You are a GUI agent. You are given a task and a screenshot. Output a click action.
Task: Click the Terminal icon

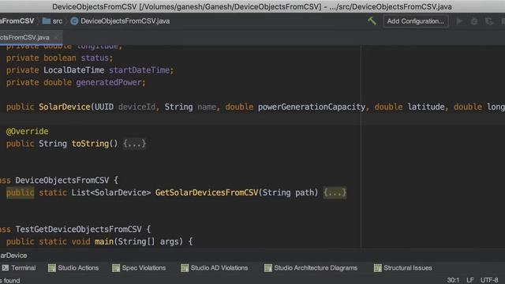[x=6, y=268]
